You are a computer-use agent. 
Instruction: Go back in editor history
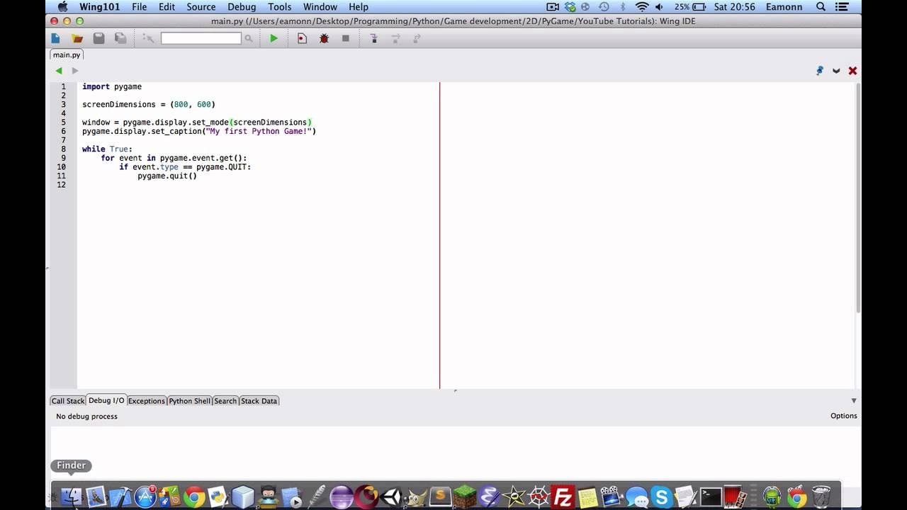pyautogui.click(x=59, y=70)
